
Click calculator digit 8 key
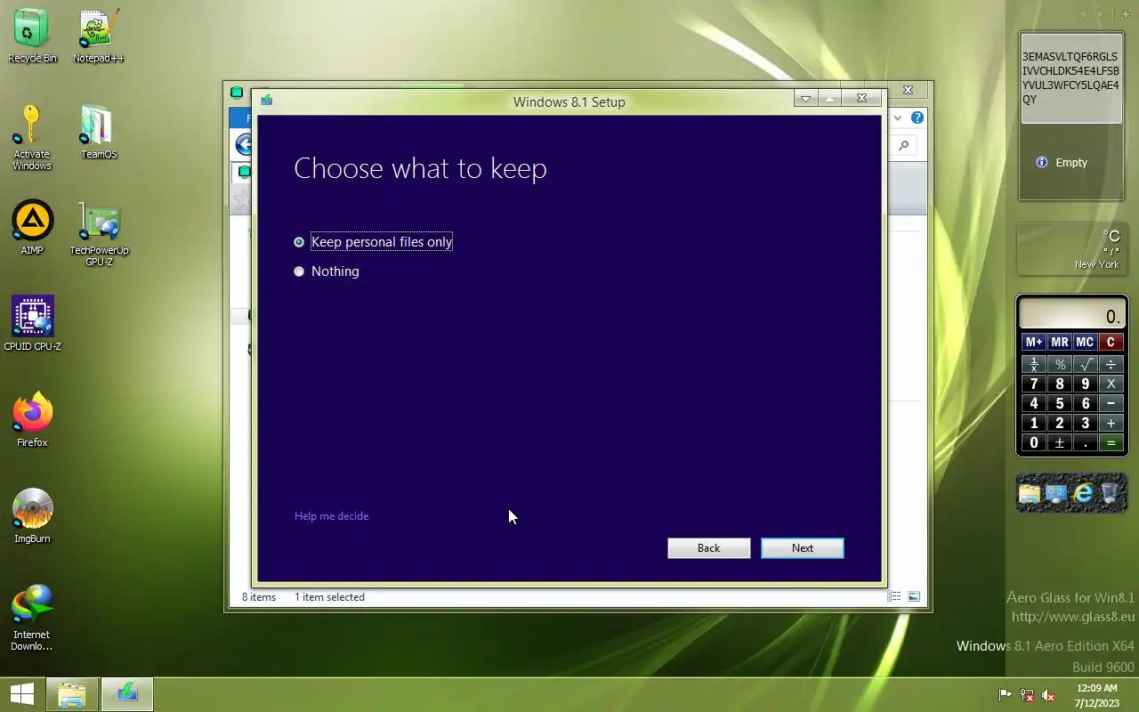click(1060, 384)
